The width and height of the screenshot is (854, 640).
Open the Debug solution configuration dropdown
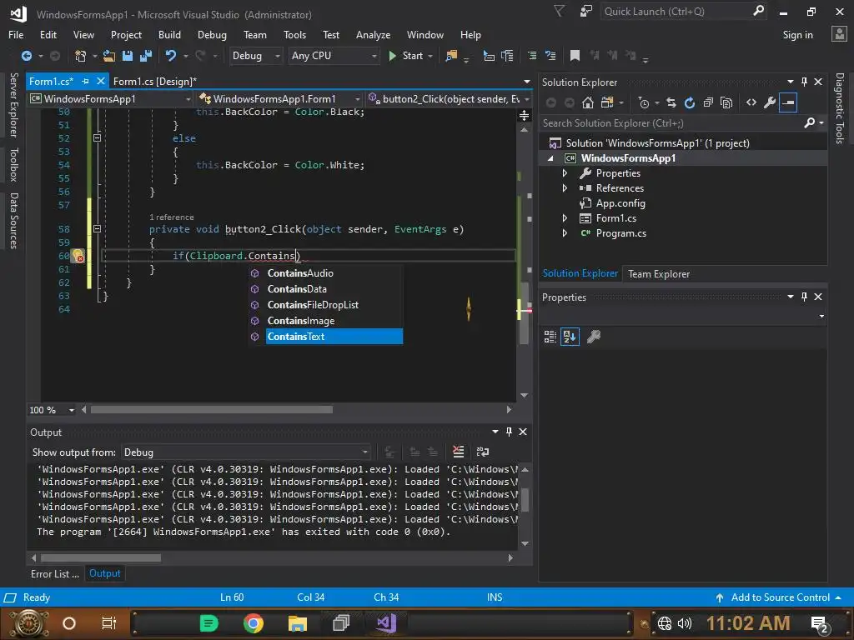click(x=255, y=56)
